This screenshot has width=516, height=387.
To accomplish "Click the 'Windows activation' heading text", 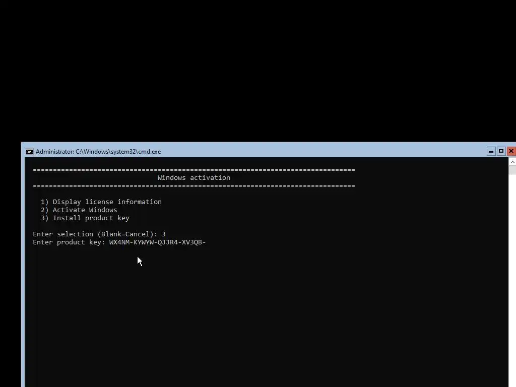I will click(x=194, y=178).
